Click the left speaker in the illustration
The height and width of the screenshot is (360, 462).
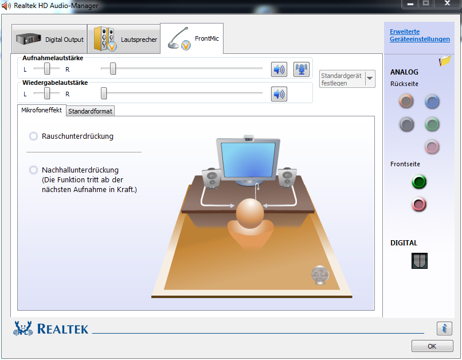click(x=212, y=178)
